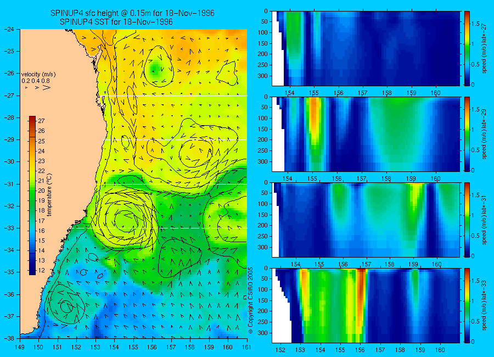The image size is (494, 357).
Task: Click the red fast-current core in the lat=-29 section
Action: click(x=314, y=116)
